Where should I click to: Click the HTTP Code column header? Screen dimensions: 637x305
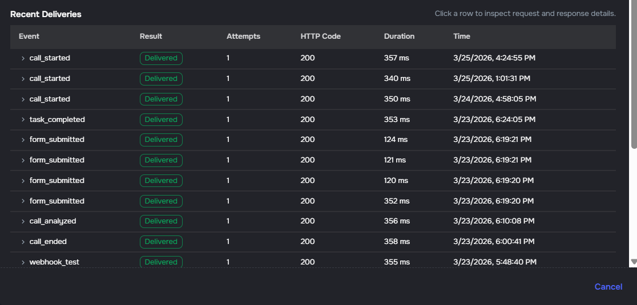pos(320,36)
